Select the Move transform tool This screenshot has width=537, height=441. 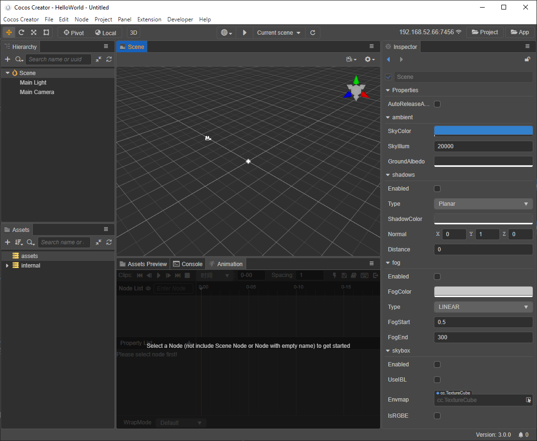(9, 32)
